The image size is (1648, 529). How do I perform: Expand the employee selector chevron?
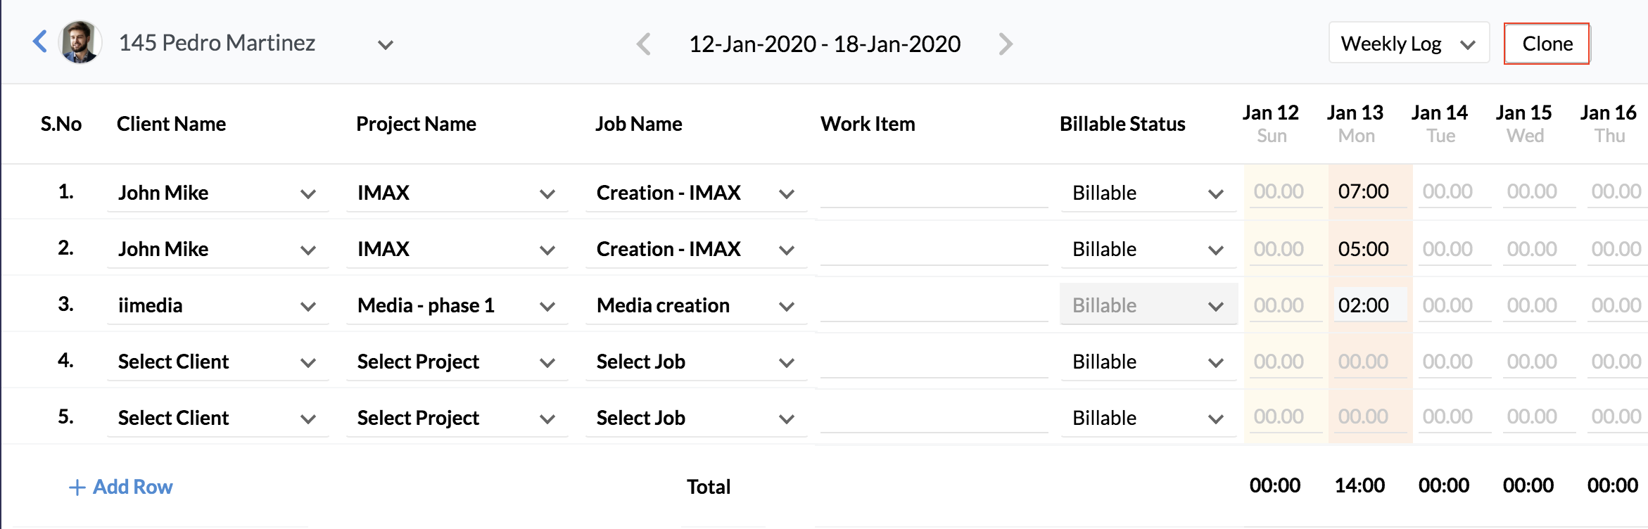(x=385, y=45)
